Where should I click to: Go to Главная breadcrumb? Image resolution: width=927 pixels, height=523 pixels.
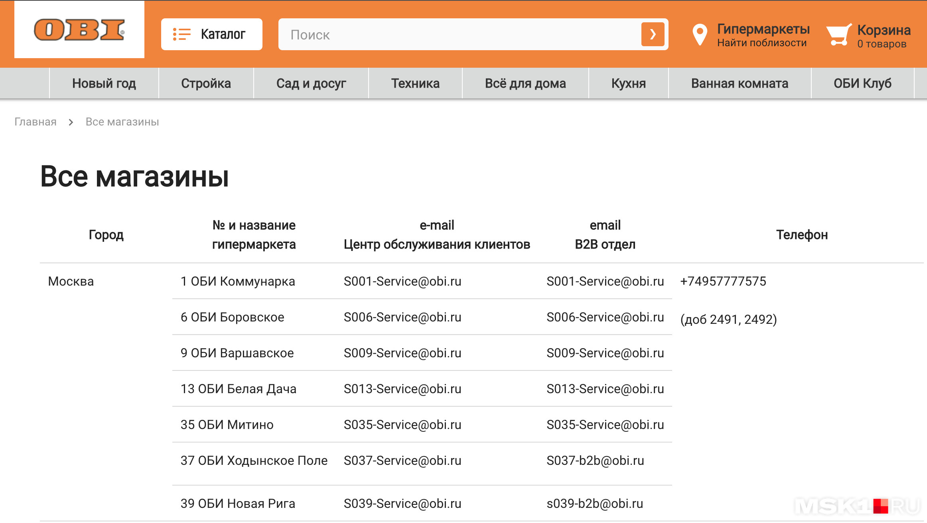[36, 122]
